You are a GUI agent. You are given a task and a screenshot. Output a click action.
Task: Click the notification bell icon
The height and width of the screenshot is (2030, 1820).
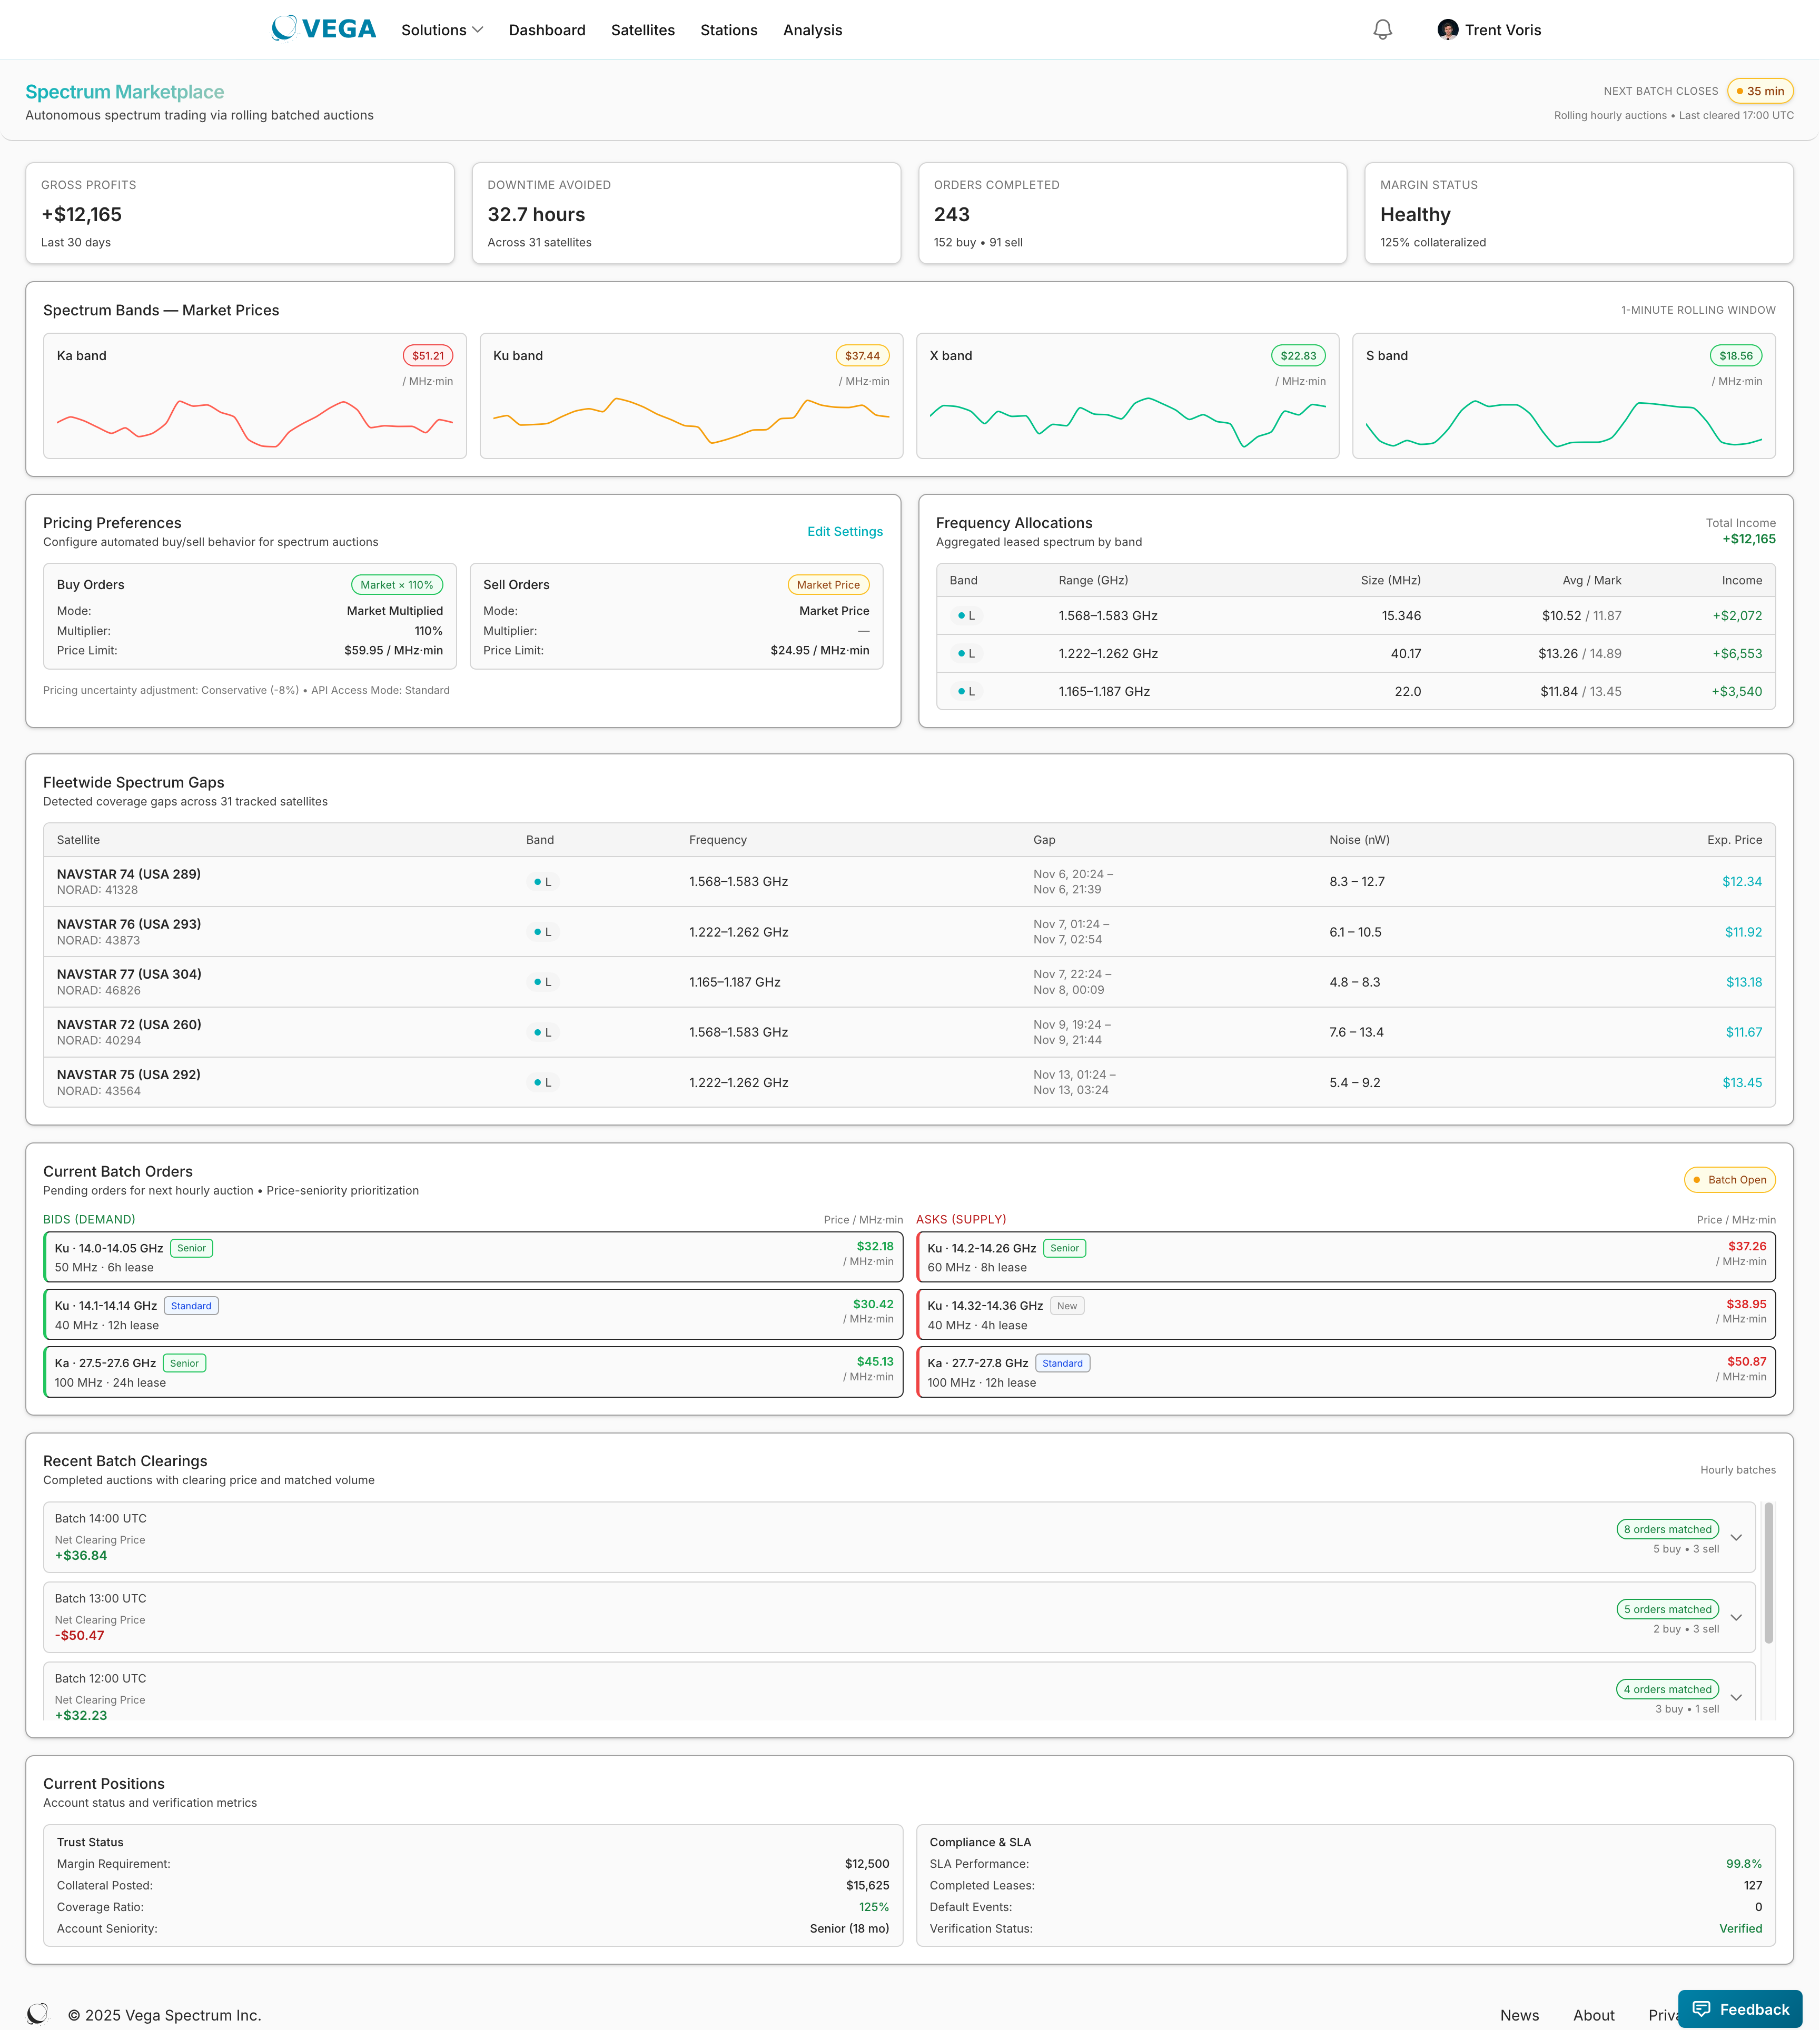1382,29
